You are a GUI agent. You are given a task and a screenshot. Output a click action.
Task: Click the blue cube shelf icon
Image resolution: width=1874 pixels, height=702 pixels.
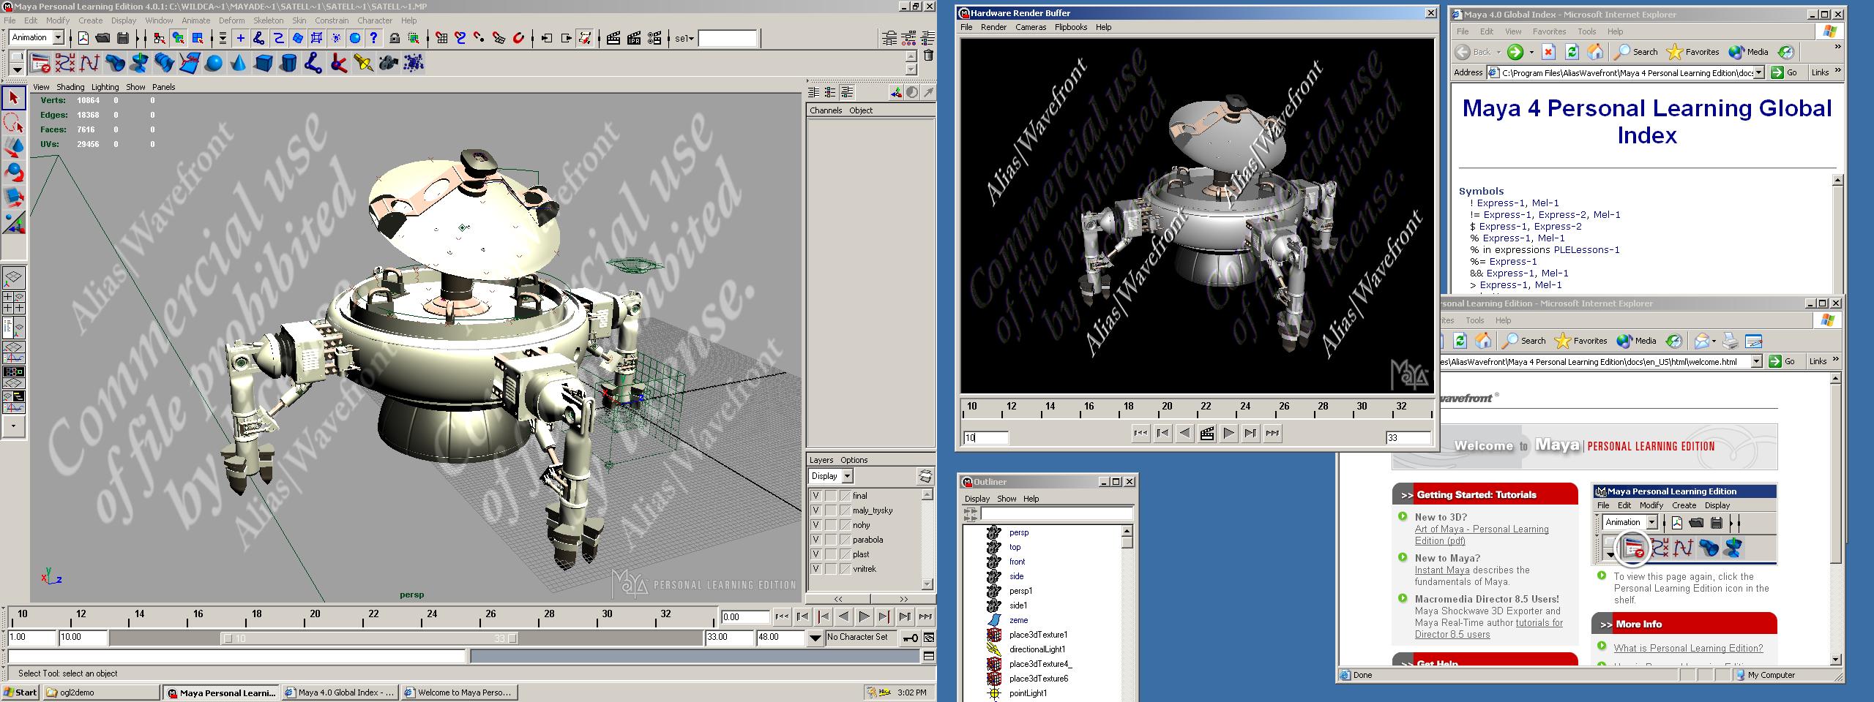pos(264,64)
